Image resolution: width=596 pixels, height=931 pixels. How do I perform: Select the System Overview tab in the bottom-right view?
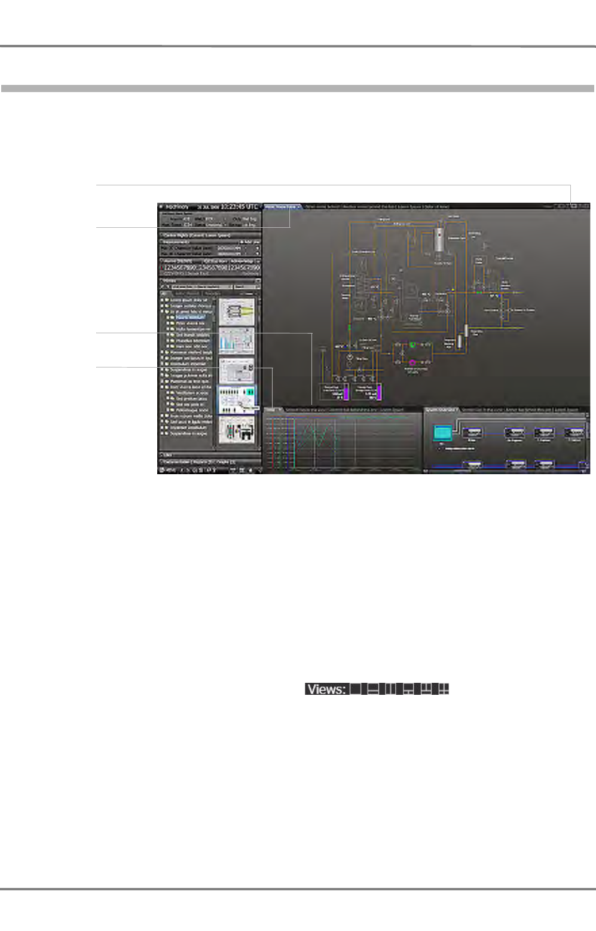pyautogui.click(x=441, y=410)
